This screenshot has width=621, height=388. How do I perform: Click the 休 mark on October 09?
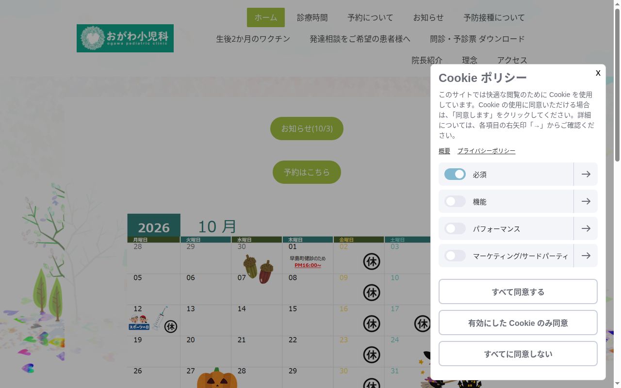372,293
